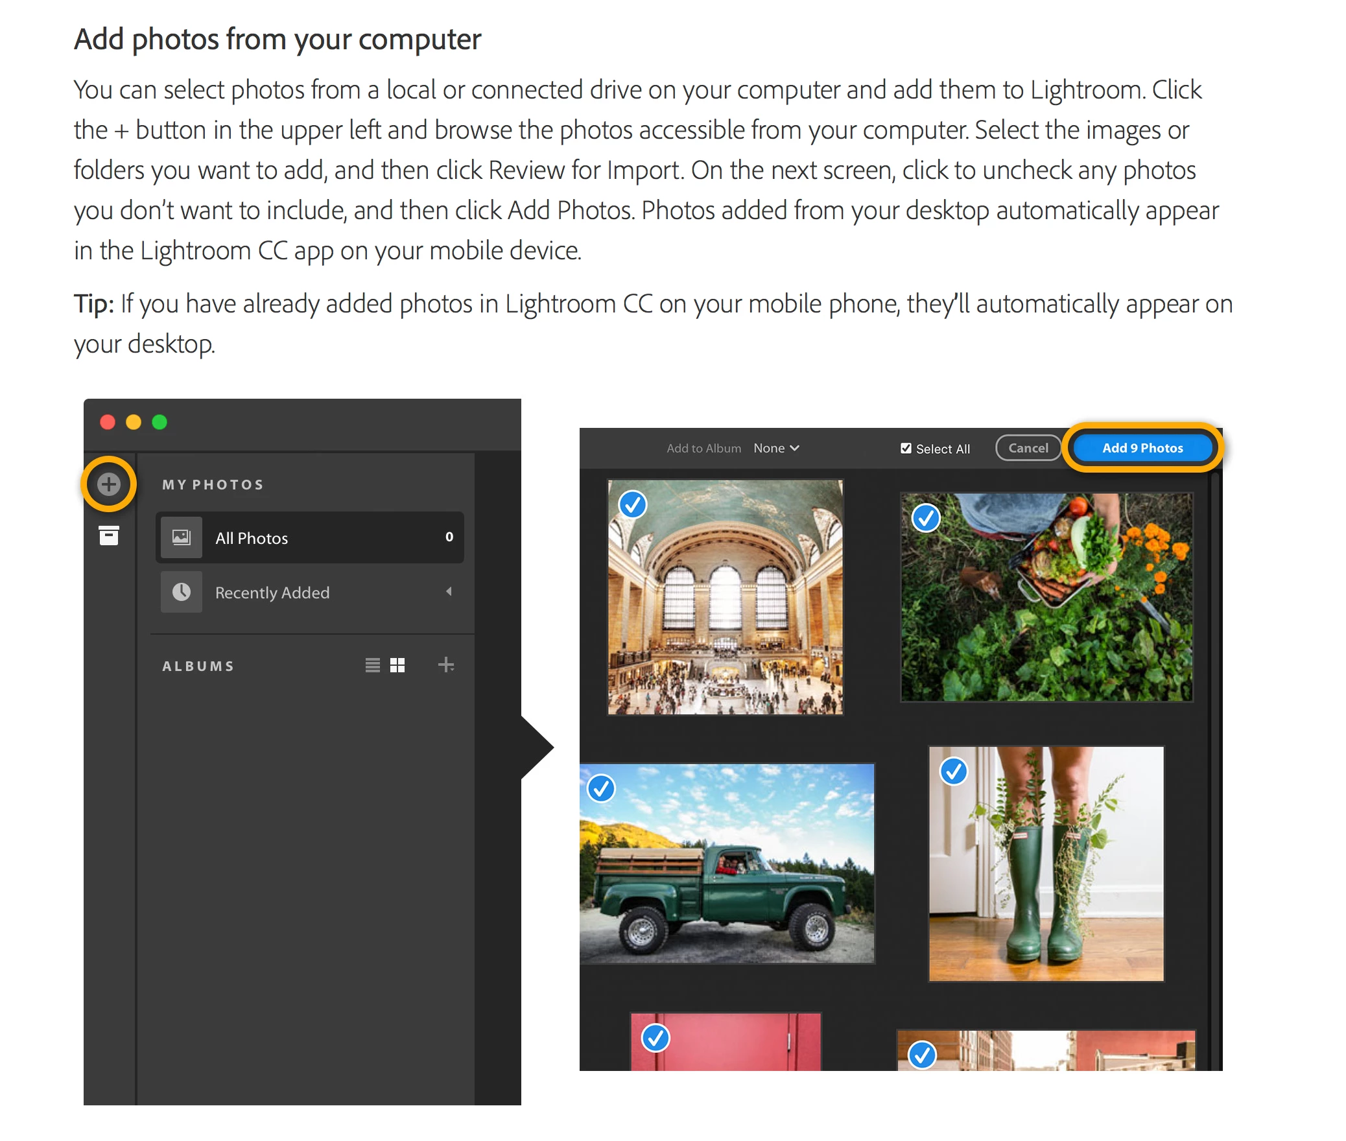
Task: Uncheck the green truck photo checkmark
Action: click(601, 788)
